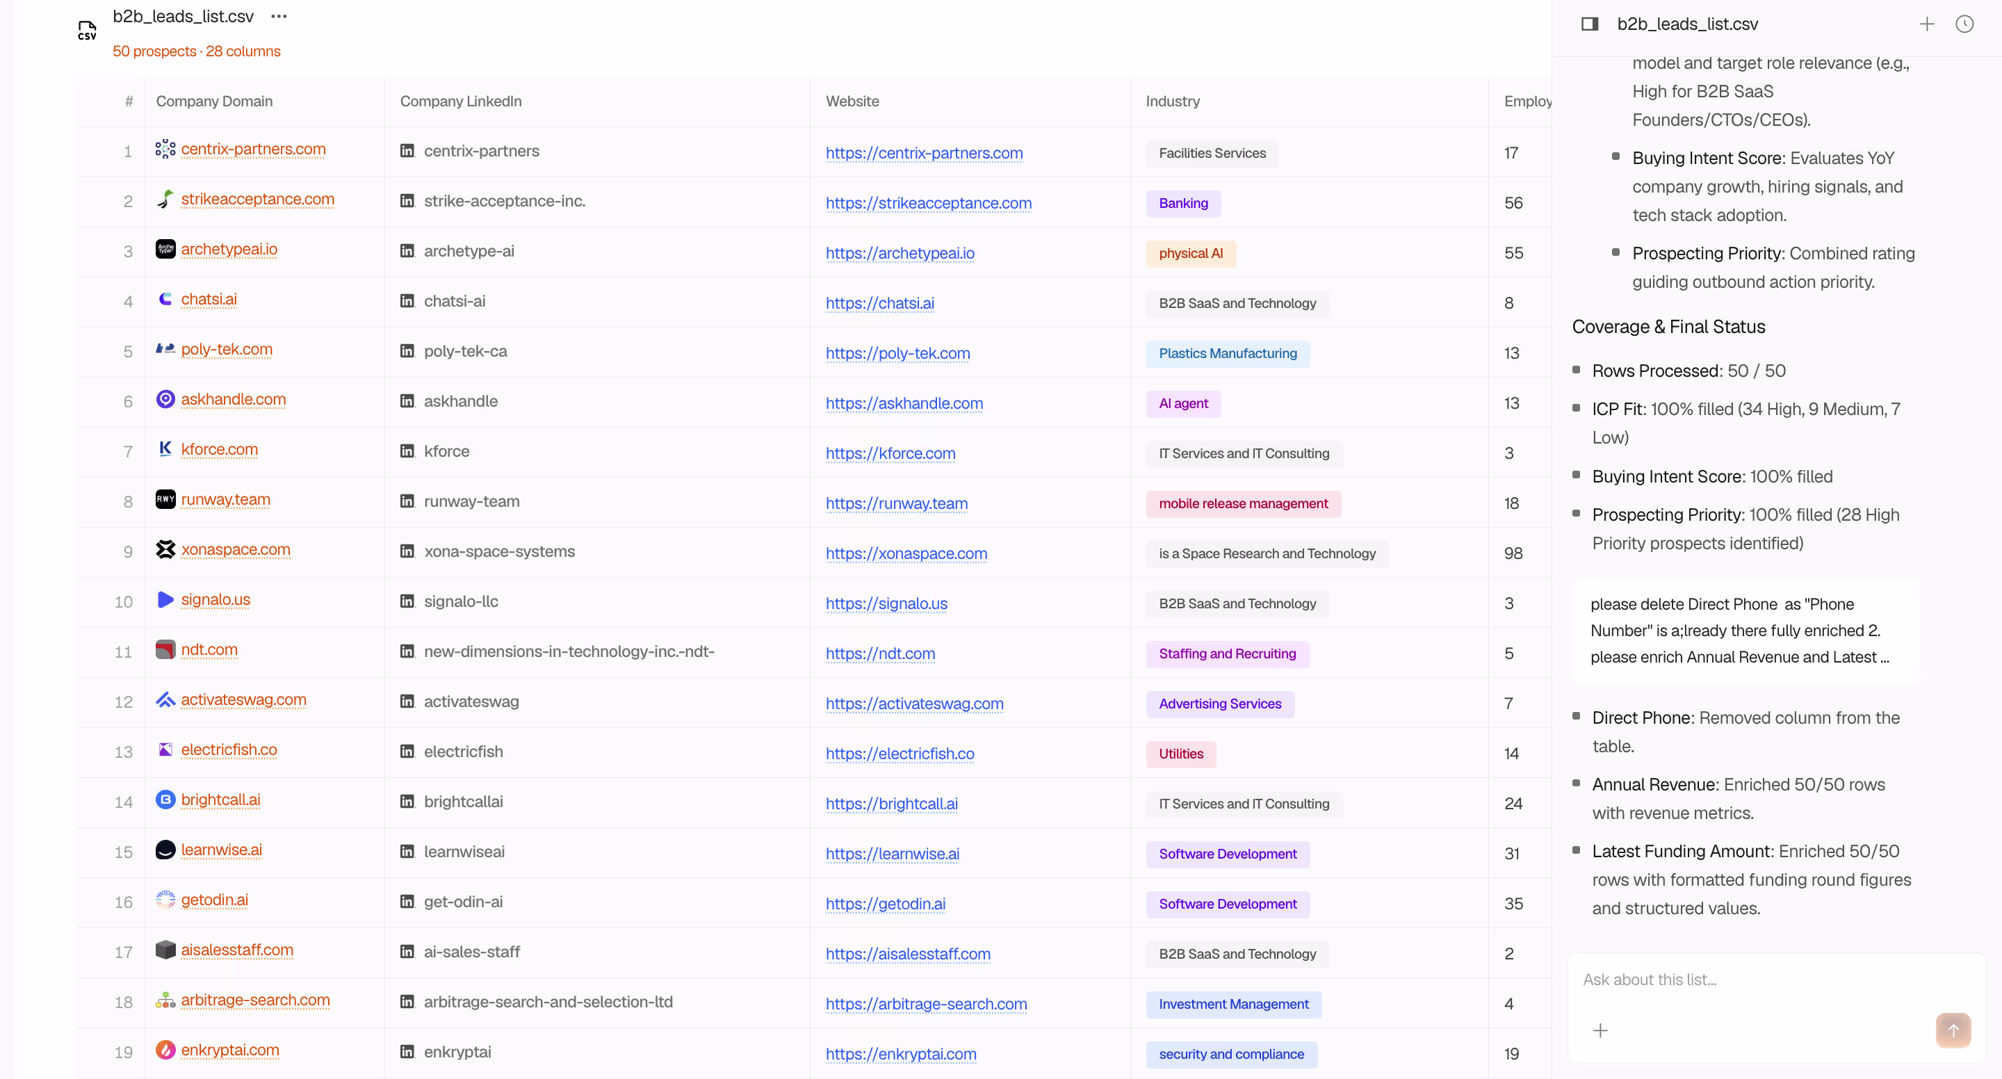Viewport: 2002px width, 1079px height.
Task: Click the getodin.ai logo icon
Action: click(x=165, y=900)
